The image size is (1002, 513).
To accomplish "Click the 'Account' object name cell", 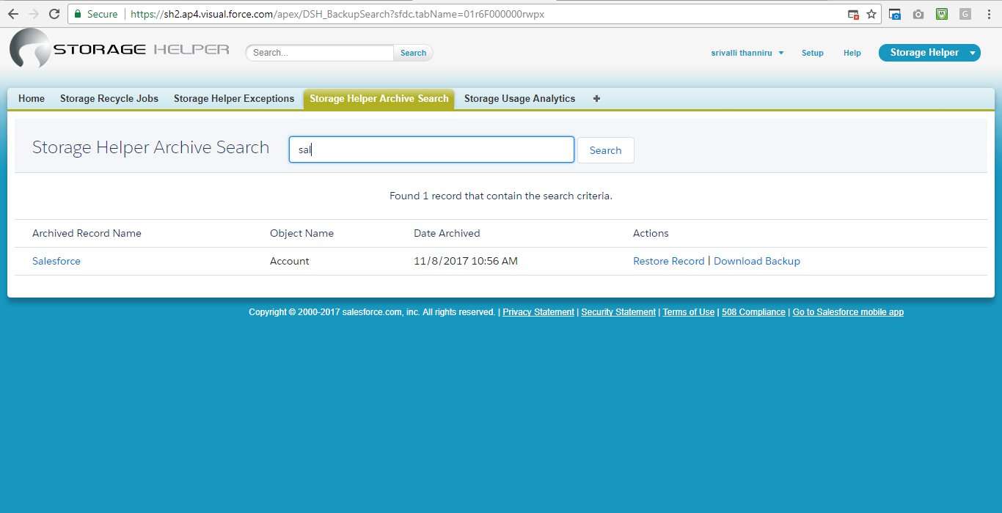I will (290, 261).
